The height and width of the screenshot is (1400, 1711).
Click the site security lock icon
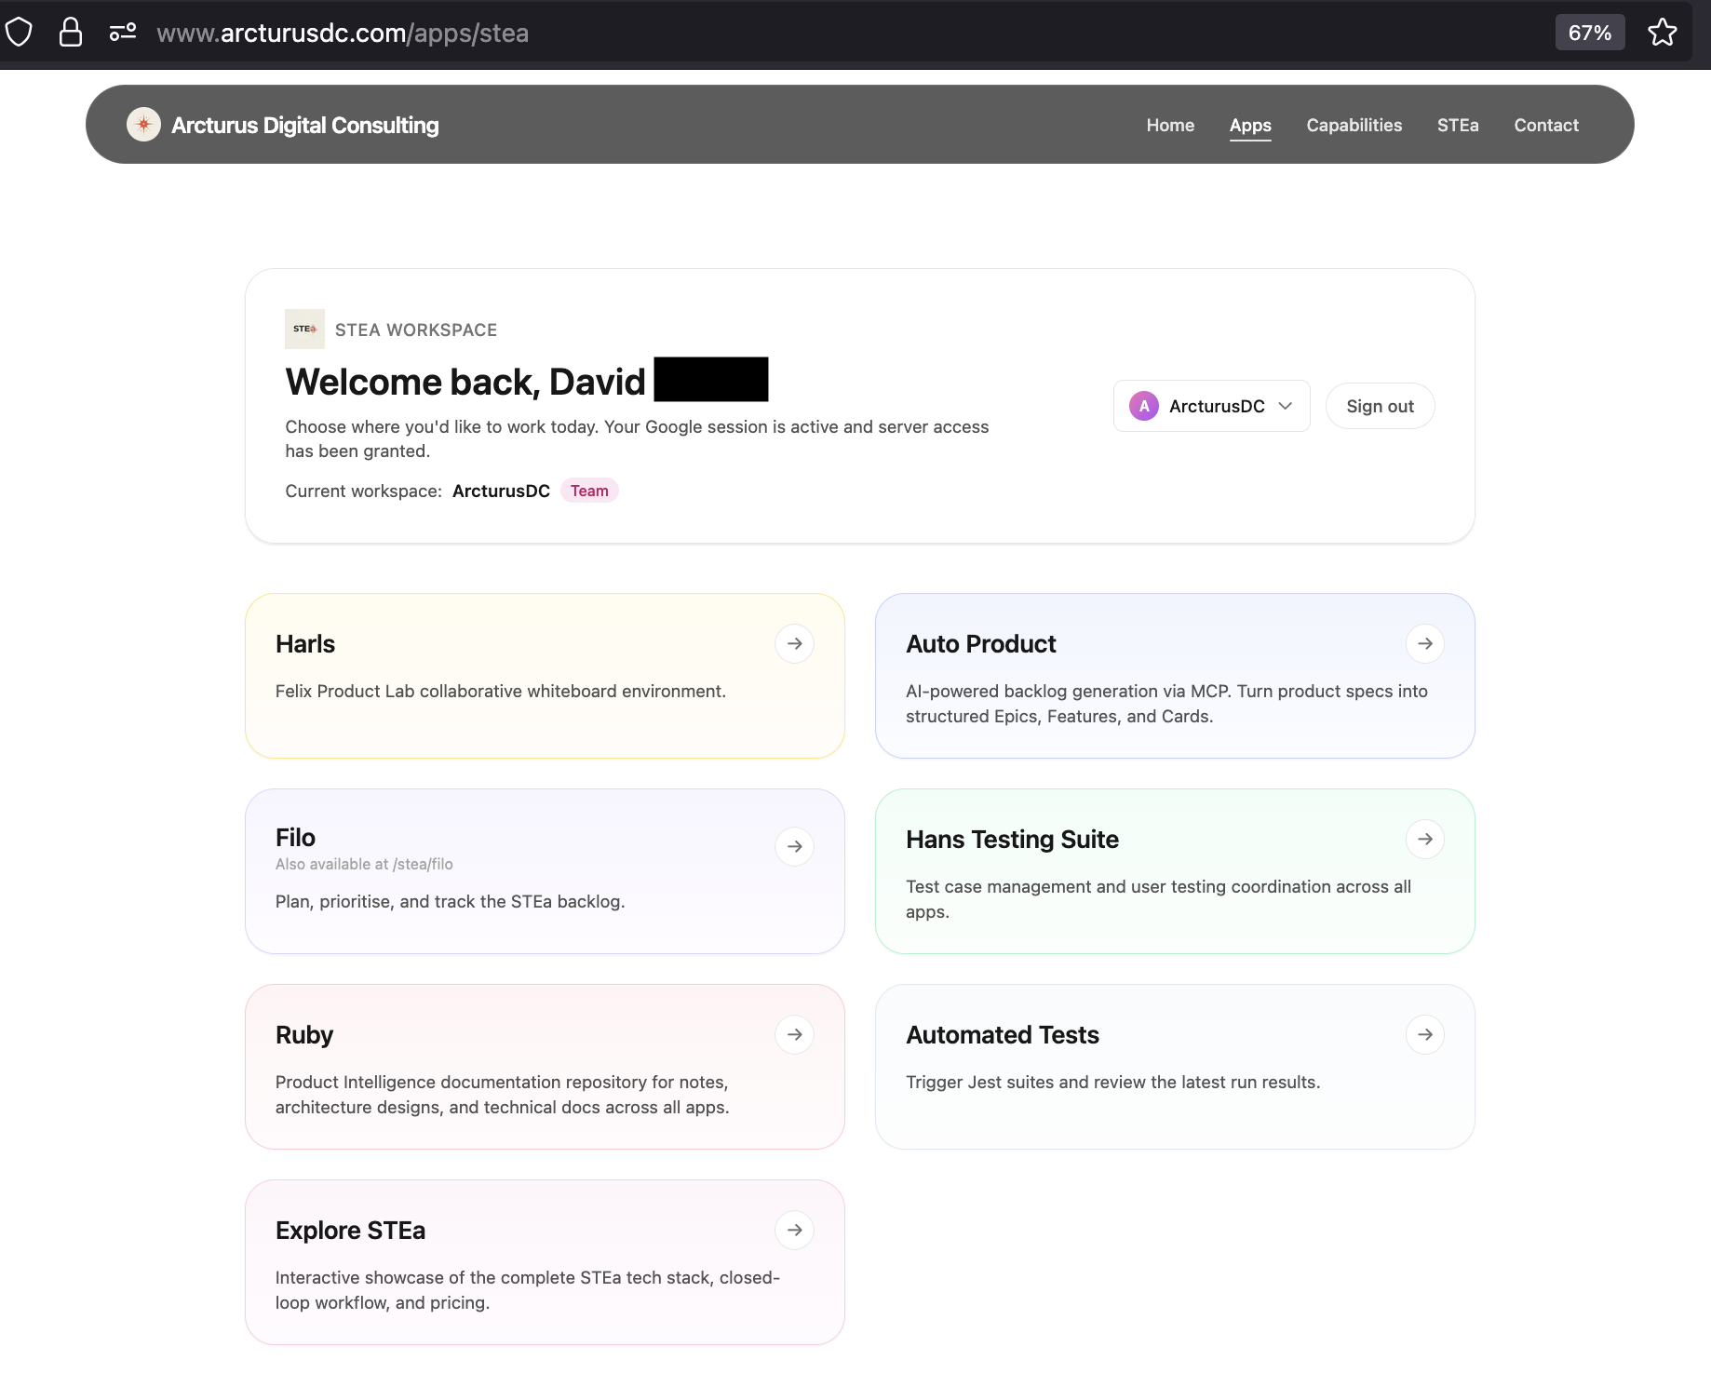[71, 32]
